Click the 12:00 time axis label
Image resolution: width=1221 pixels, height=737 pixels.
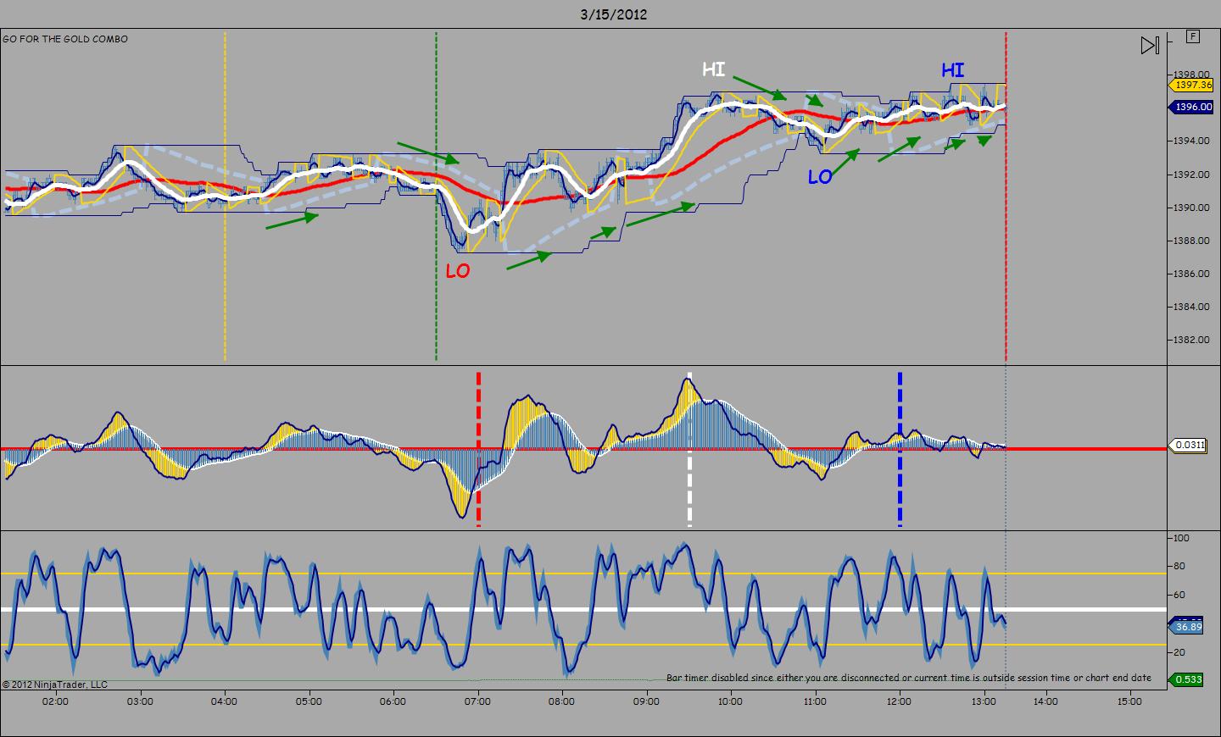tap(899, 701)
